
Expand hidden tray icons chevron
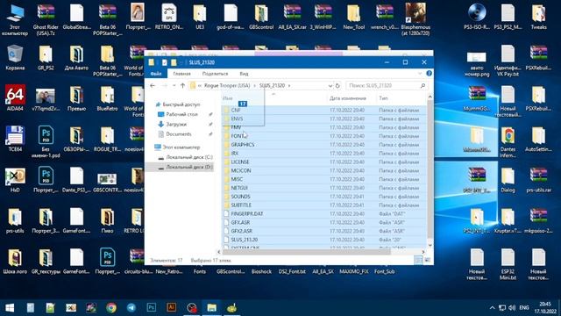[493, 308]
